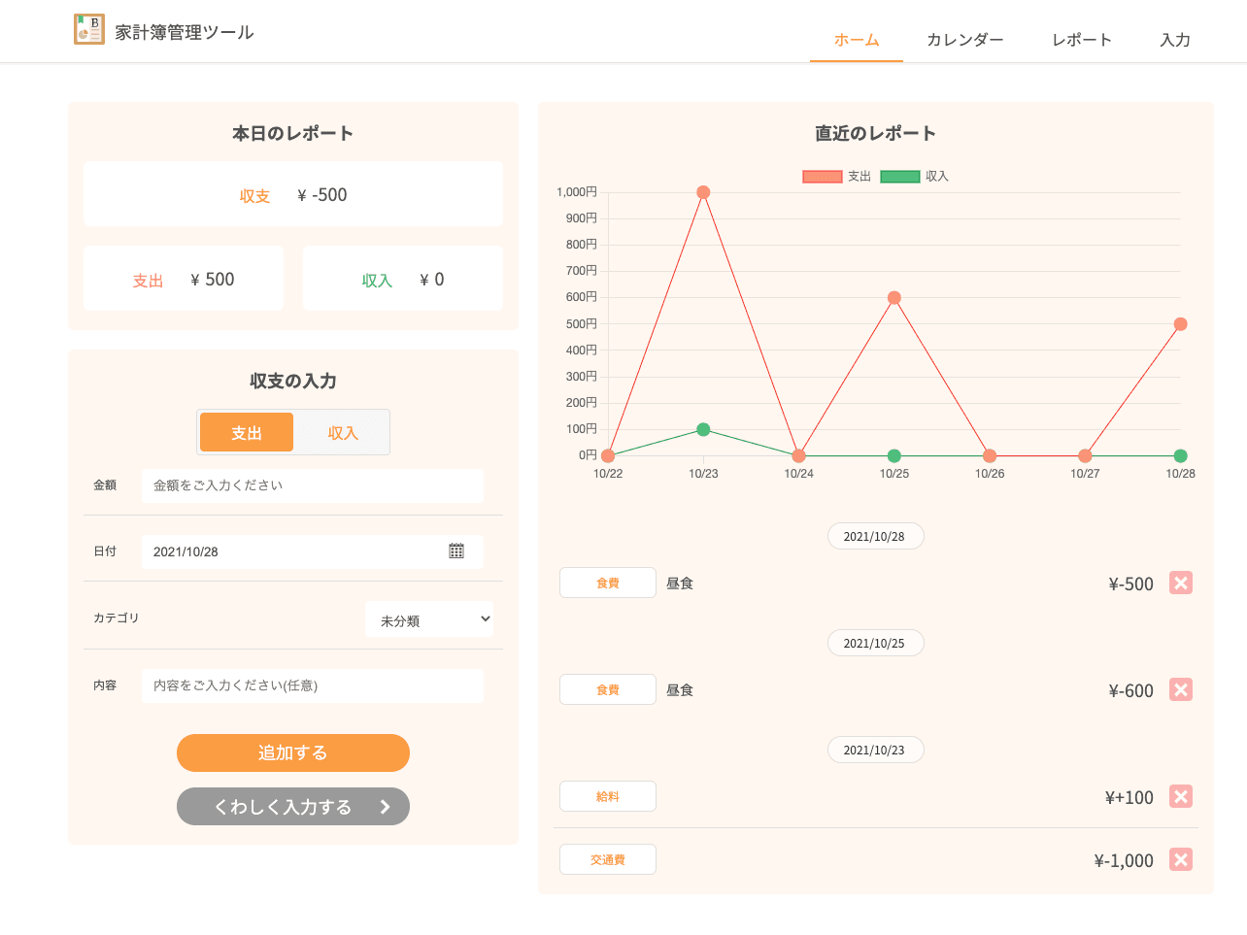Toggle 支出 series in chart legend
The width and height of the screenshot is (1247, 935).
823,177
